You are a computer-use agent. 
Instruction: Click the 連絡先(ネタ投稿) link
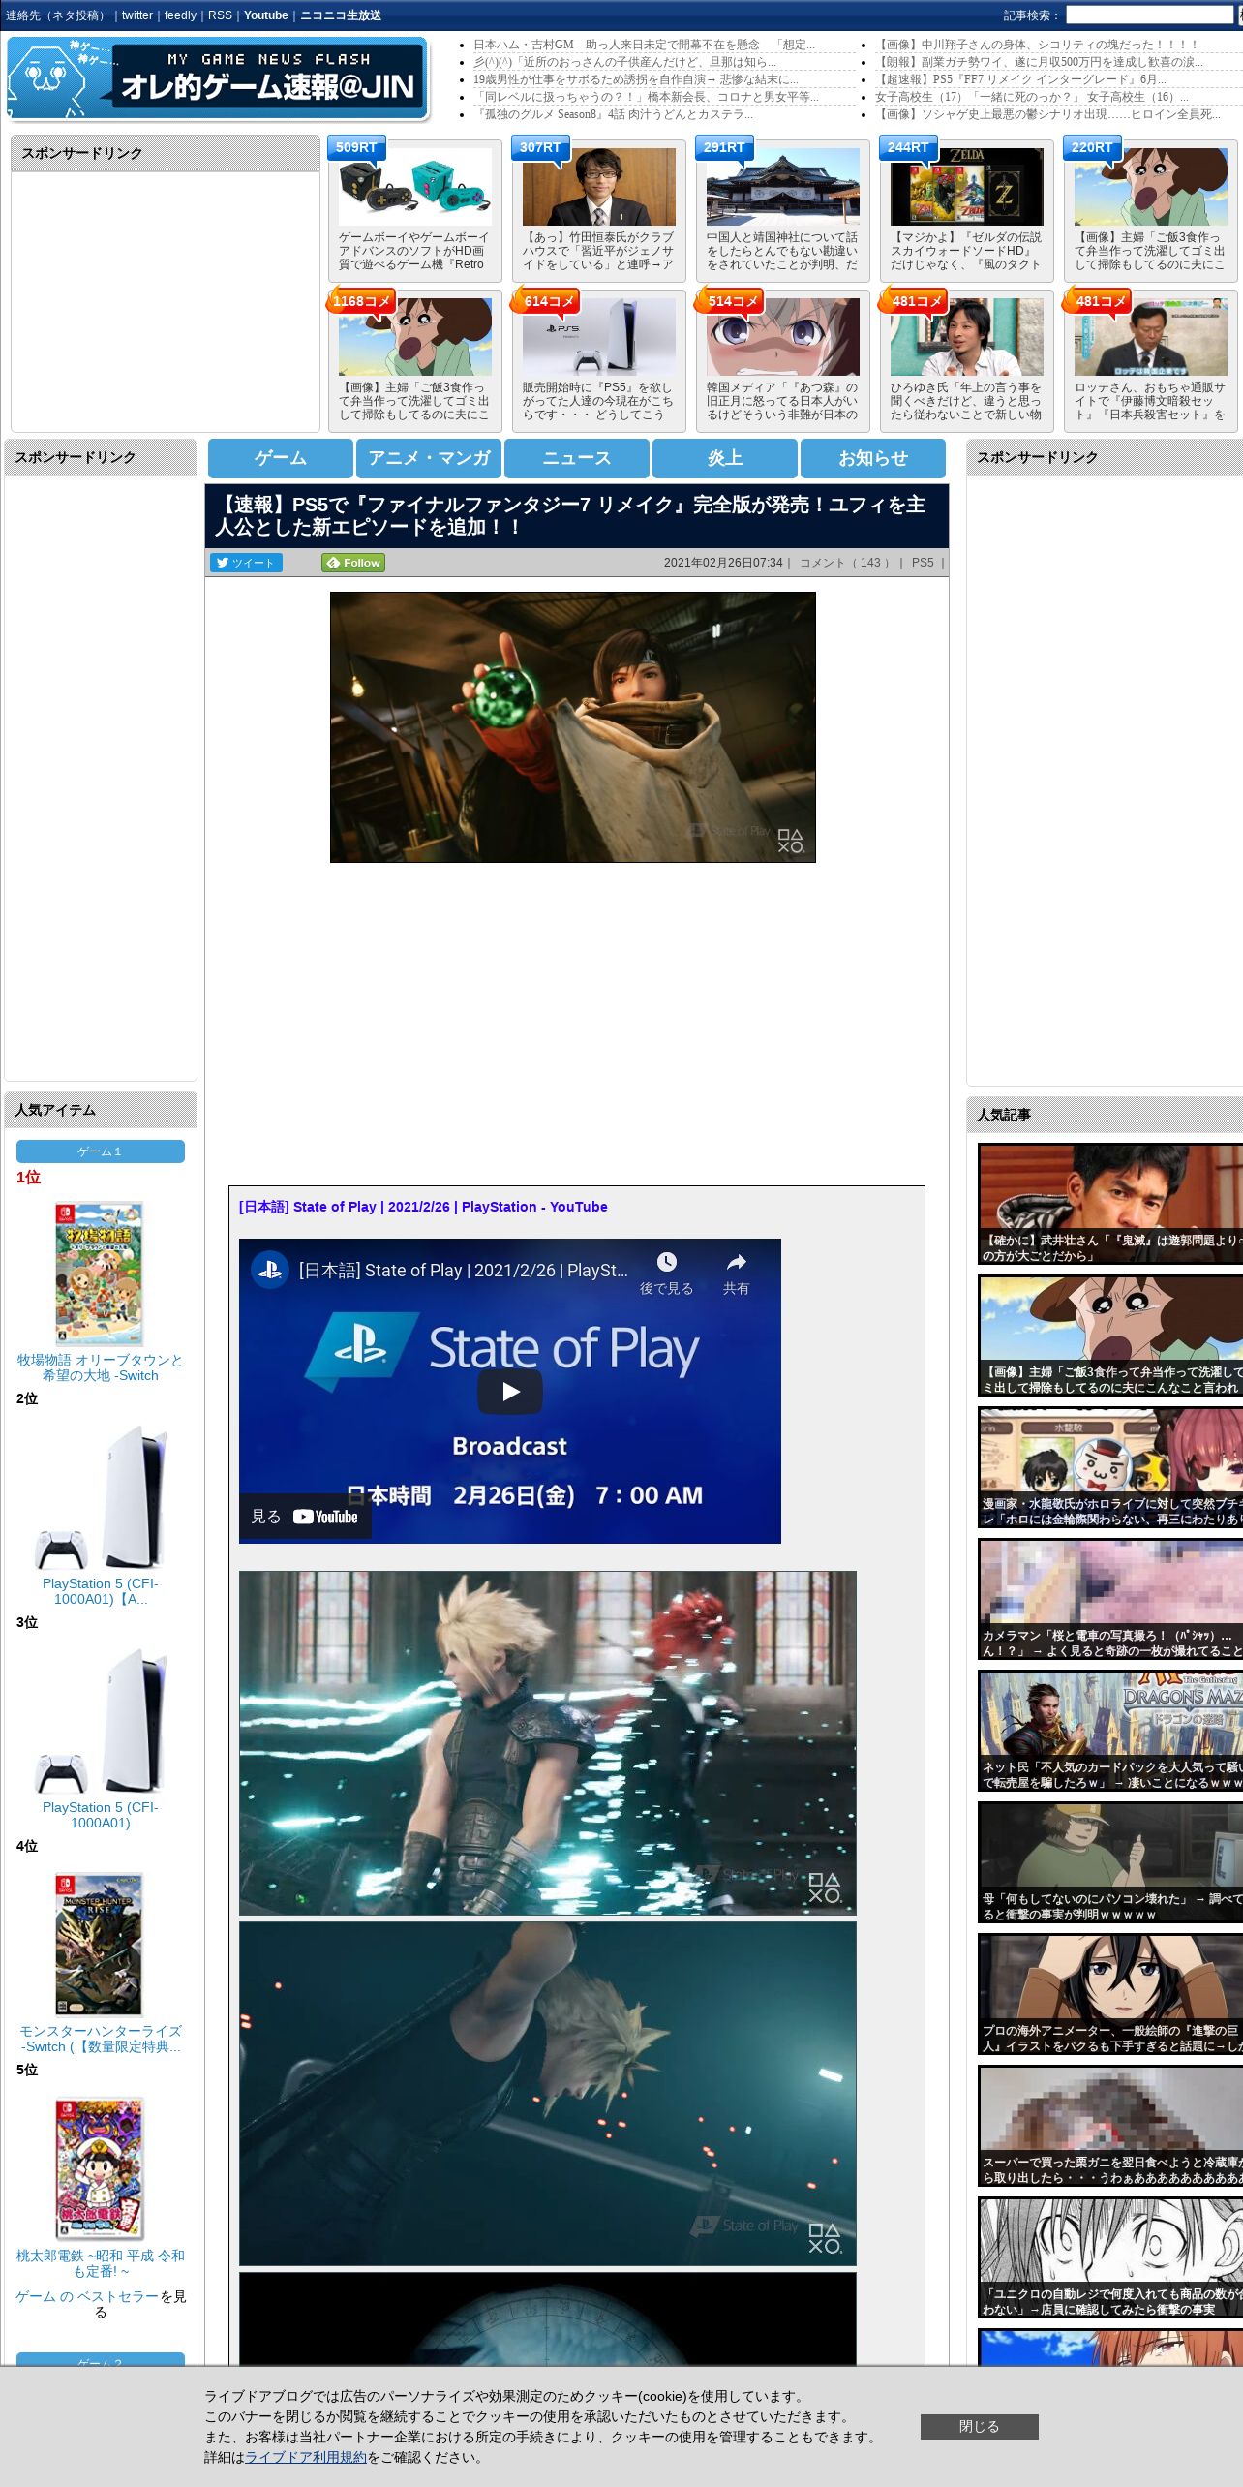point(57,15)
